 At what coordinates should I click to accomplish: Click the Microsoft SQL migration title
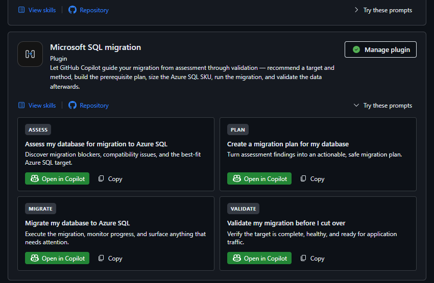95,47
